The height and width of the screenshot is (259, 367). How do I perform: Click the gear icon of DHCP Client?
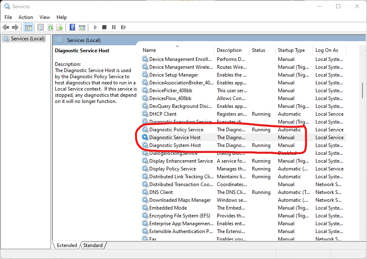tap(145, 114)
